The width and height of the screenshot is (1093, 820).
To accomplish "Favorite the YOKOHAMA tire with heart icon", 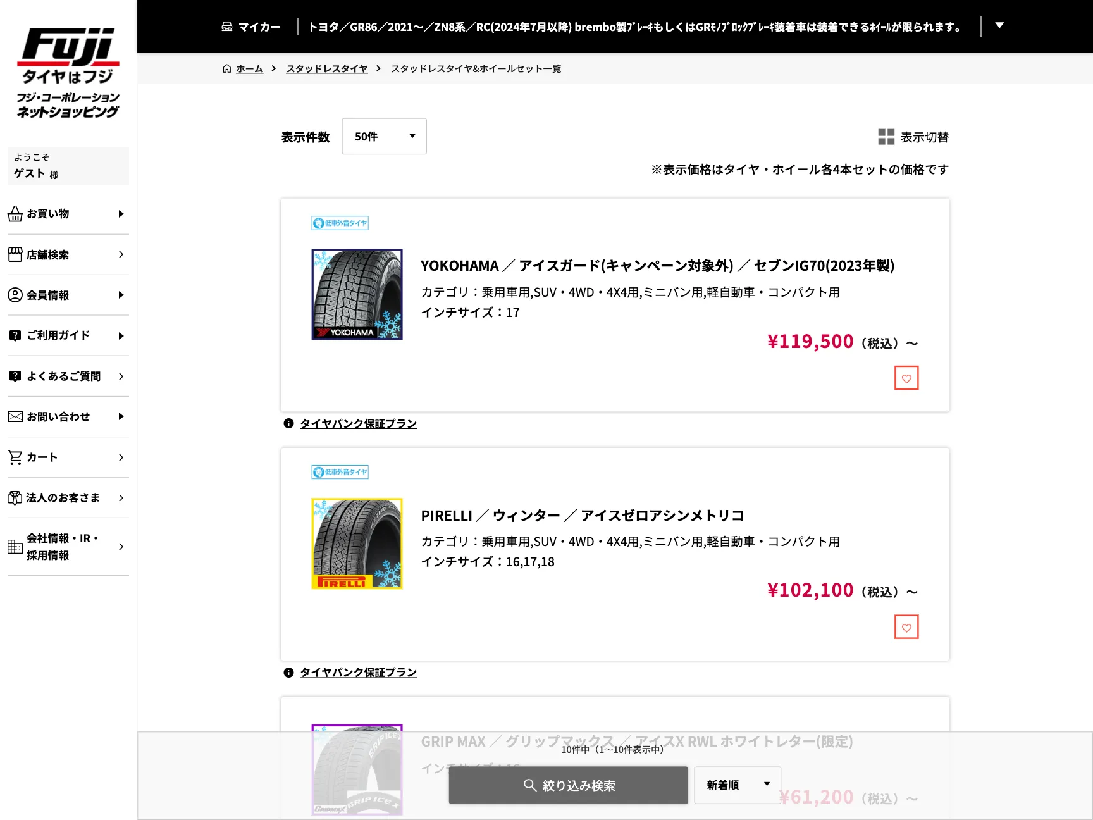I will [x=906, y=378].
